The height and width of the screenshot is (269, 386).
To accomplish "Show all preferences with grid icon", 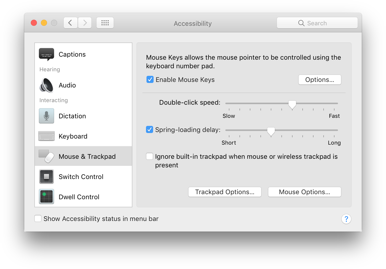I will (105, 23).
